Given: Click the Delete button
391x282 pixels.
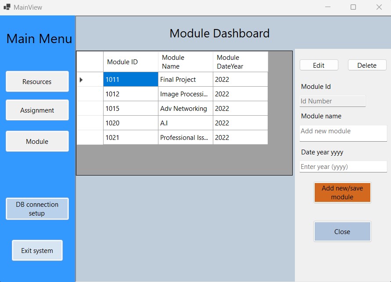Looking at the screenshot, I should click(367, 65).
